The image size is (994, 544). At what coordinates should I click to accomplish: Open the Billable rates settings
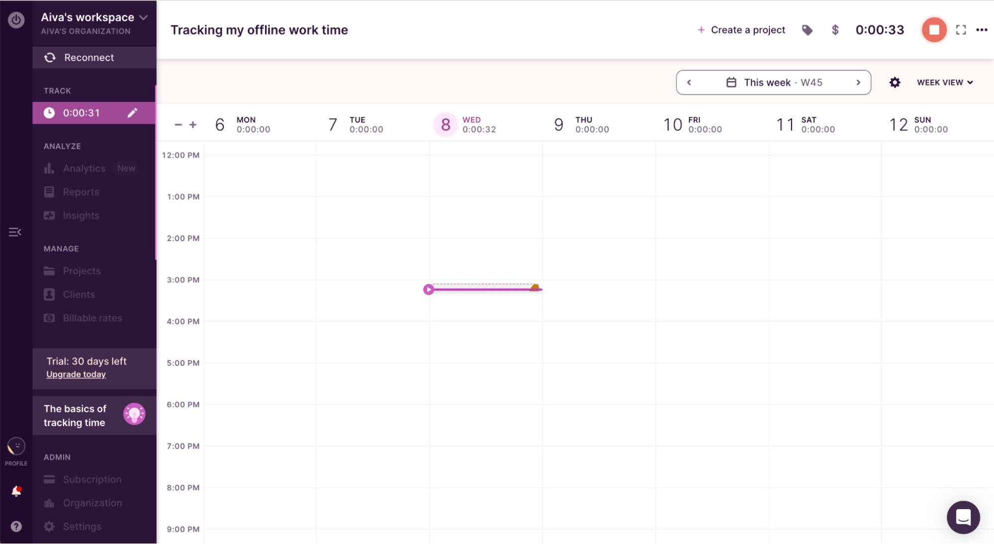(x=92, y=318)
